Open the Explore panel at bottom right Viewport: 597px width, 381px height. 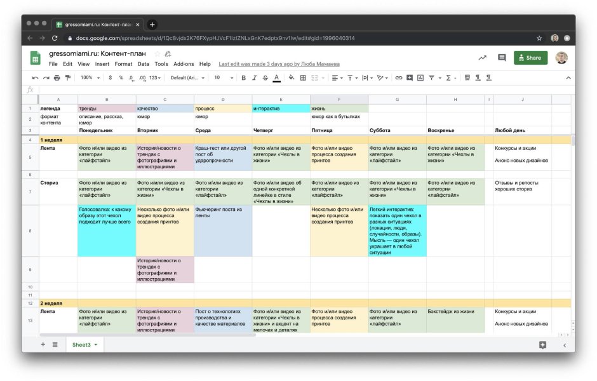click(543, 345)
